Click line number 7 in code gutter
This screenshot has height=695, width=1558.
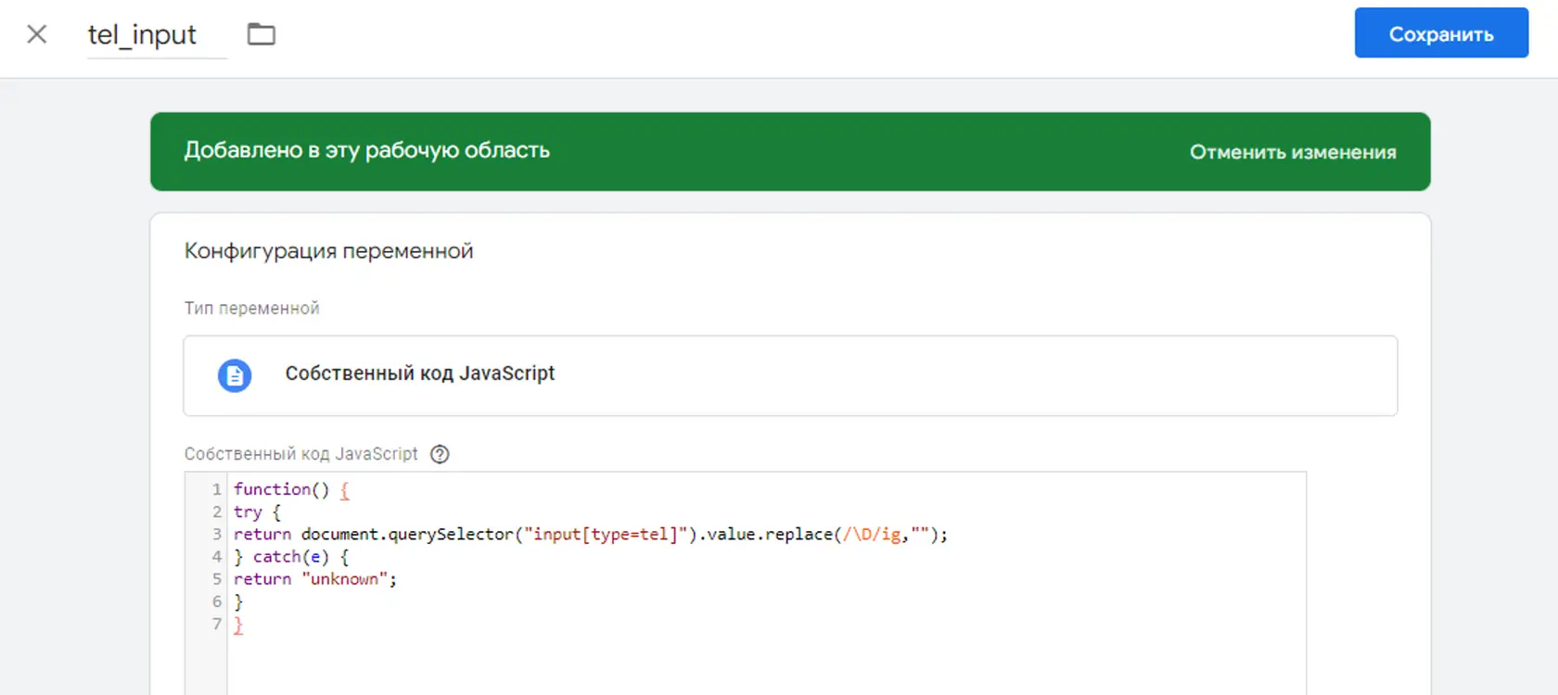217,625
